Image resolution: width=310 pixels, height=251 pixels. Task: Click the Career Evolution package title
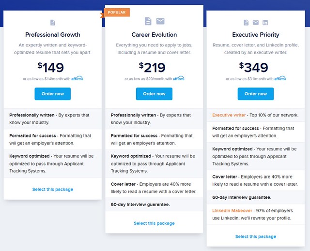coord(154,35)
